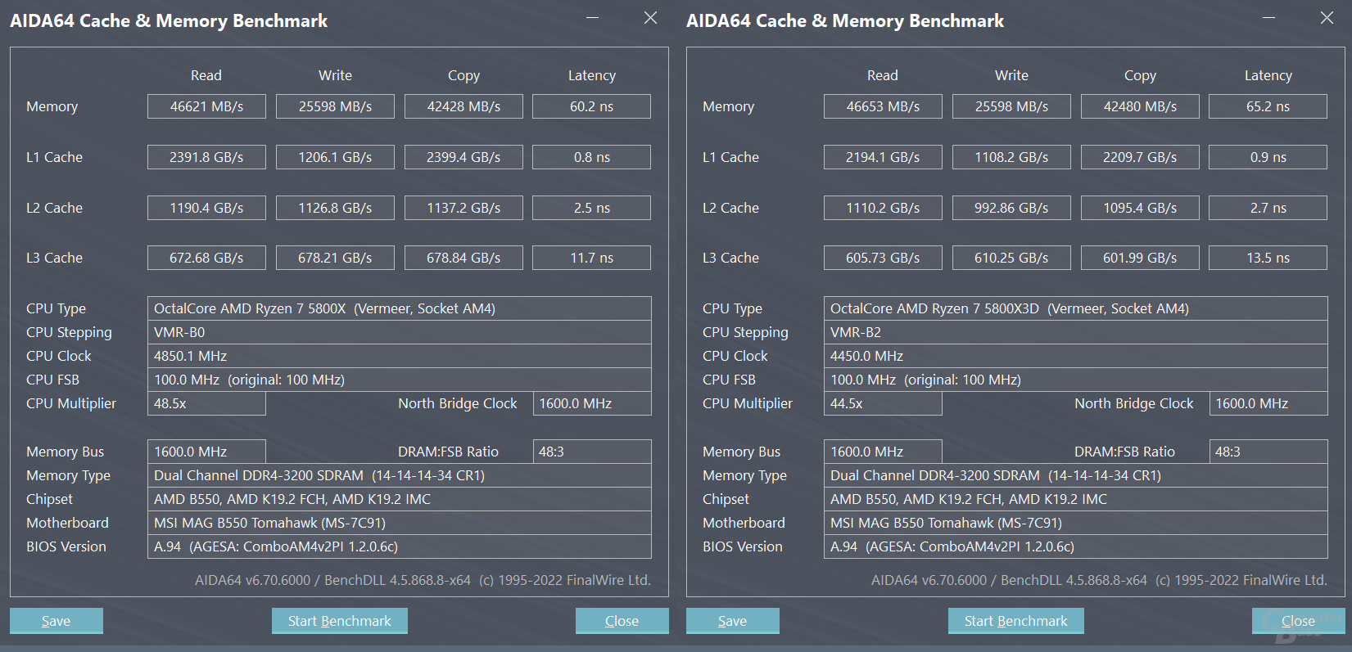Viewport: 1352px width, 652px height.
Task: Select L3 Cache Write 678.21 GB/s
Action: (335, 258)
